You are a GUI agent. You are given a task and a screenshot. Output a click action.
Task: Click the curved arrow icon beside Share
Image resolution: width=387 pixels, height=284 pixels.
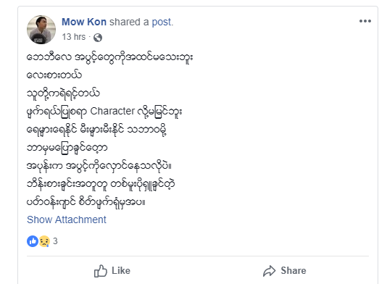tap(269, 271)
